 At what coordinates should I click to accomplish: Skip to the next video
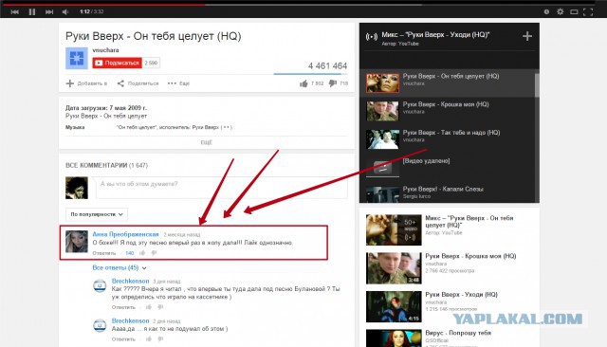click(49, 11)
